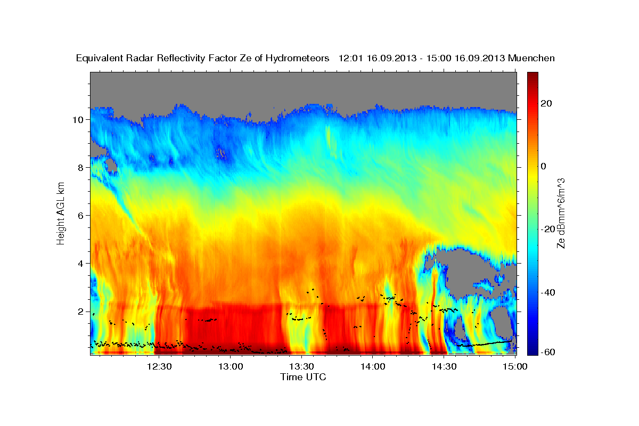The image size is (639, 426).
Task: Click the height tick label 6
Action: [x=80, y=216]
